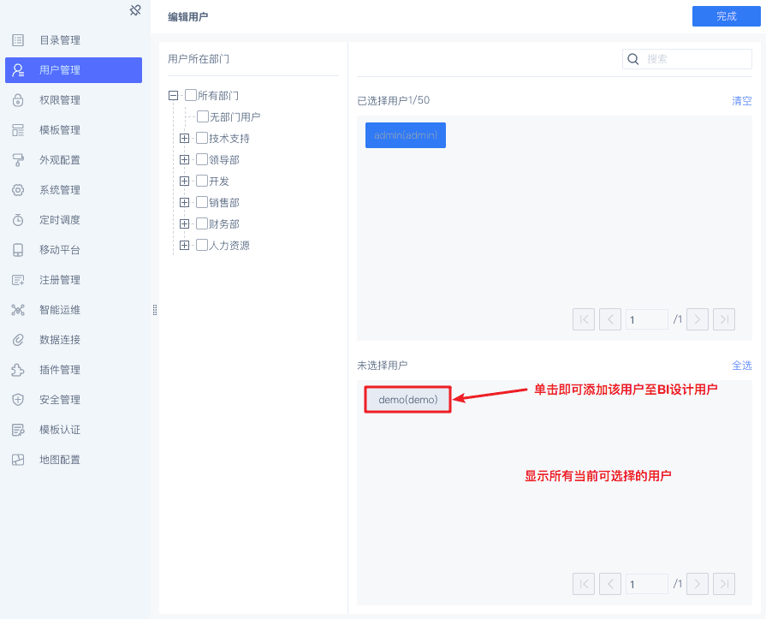This screenshot has width=766, height=619.
Task: Click the 外观配置 paint roller icon
Action: (18, 160)
